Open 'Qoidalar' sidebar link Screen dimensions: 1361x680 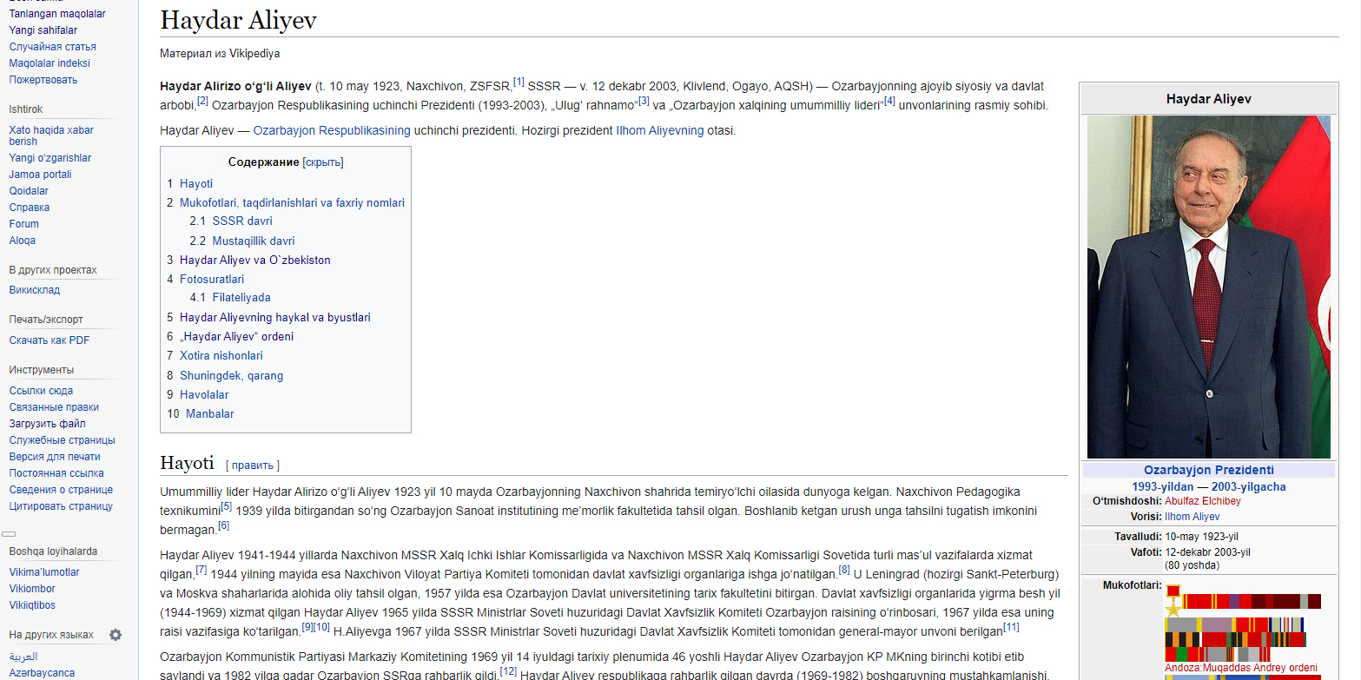(x=29, y=191)
